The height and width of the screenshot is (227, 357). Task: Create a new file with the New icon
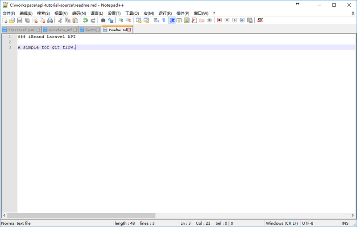click(5, 20)
